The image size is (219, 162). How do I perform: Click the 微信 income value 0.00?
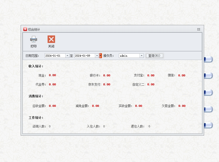(182, 75)
